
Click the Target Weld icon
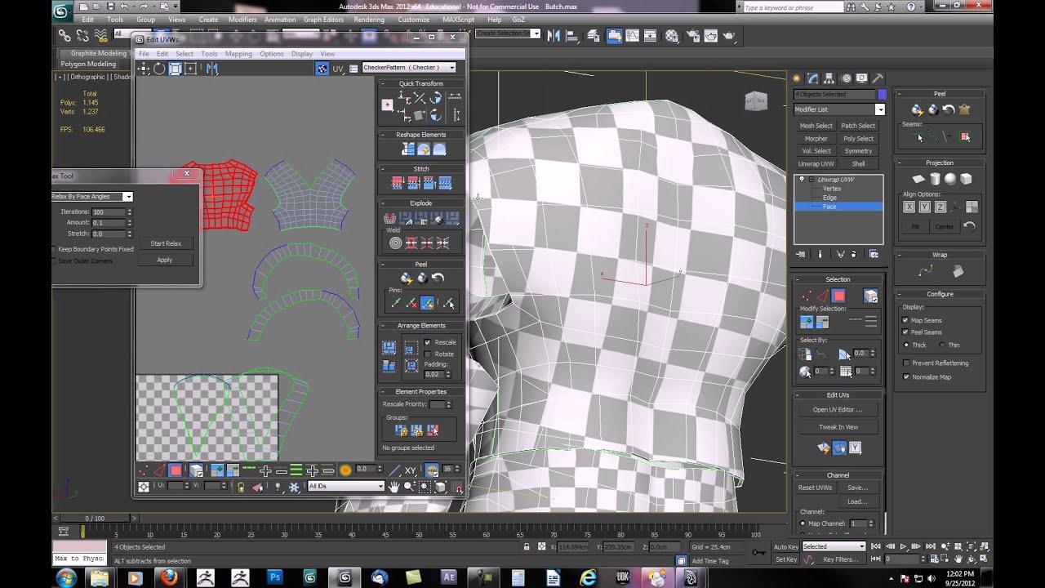[395, 243]
